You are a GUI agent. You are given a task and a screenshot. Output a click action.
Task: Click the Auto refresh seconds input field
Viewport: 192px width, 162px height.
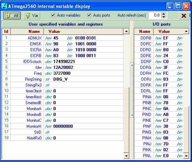pyautogui.click(x=155, y=15)
